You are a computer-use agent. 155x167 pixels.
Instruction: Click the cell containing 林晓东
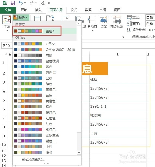118,115
